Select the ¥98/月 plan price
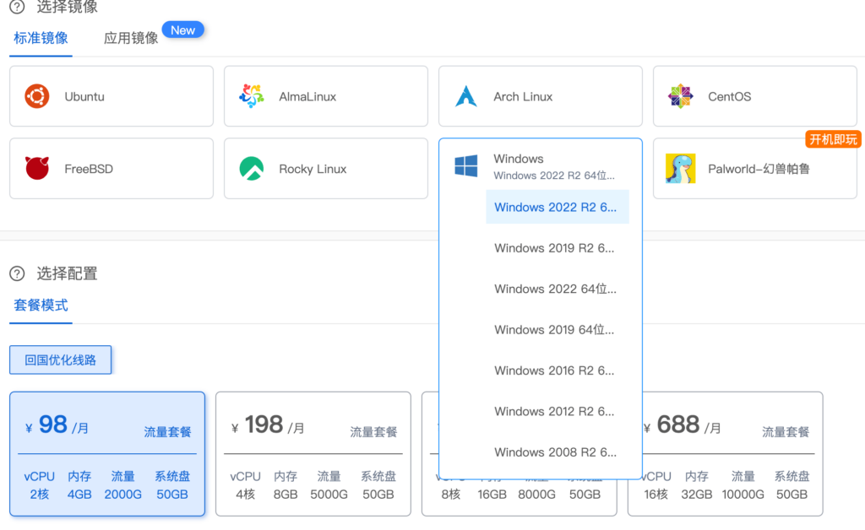Screen dimensions: 865x530 57,425
